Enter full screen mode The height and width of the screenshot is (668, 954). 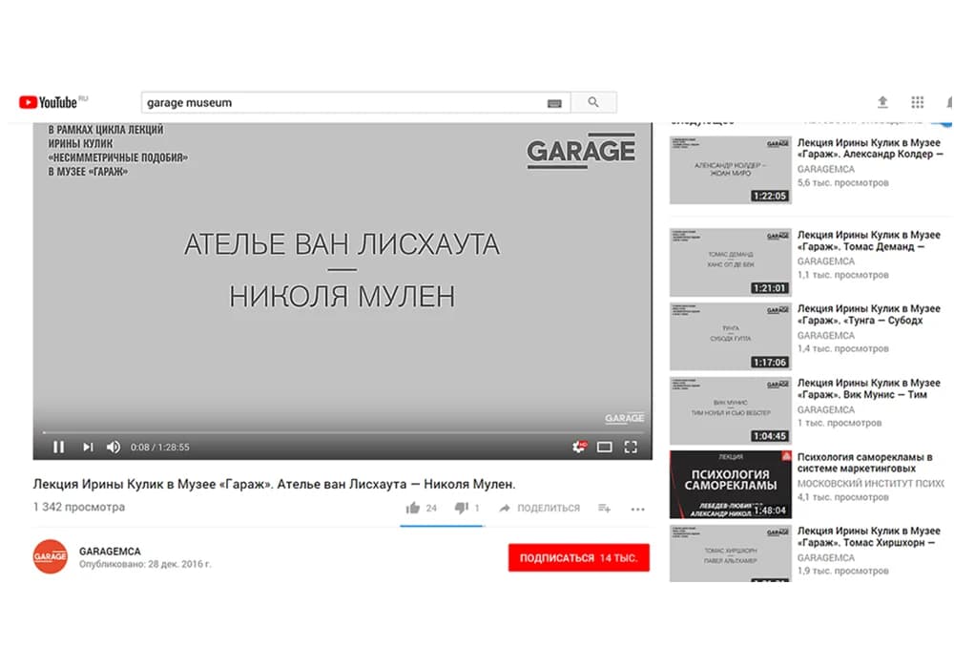[631, 448]
